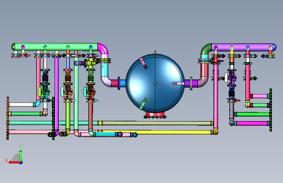Click the blue Z axis dot on the triad
This screenshot has height=183, width=283.
coord(21,162)
